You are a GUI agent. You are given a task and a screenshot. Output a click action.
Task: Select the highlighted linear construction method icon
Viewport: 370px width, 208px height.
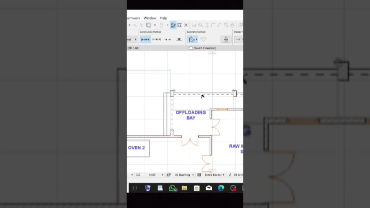145,40
